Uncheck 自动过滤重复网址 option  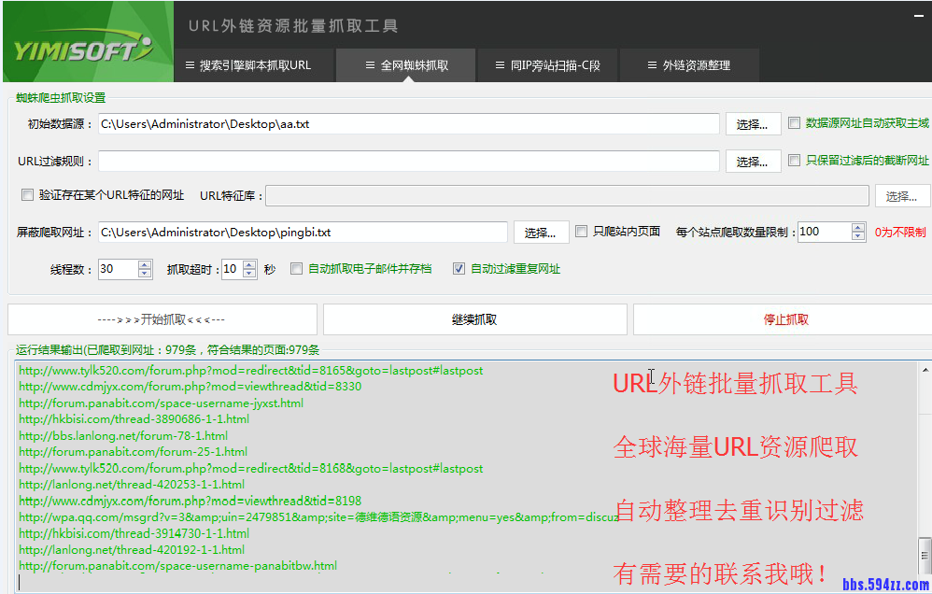pos(459,269)
